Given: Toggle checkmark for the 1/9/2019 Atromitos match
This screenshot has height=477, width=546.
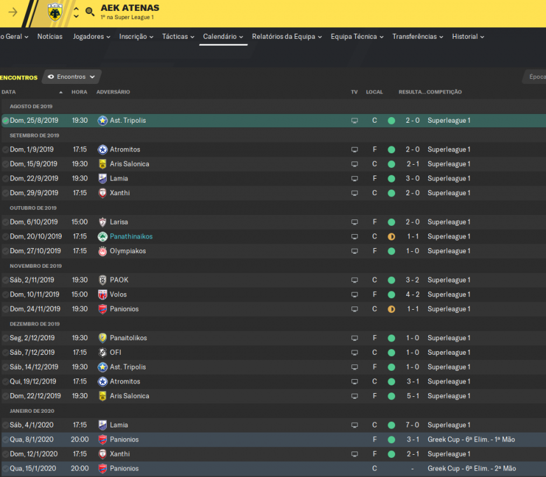Looking at the screenshot, I should point(6,150).
